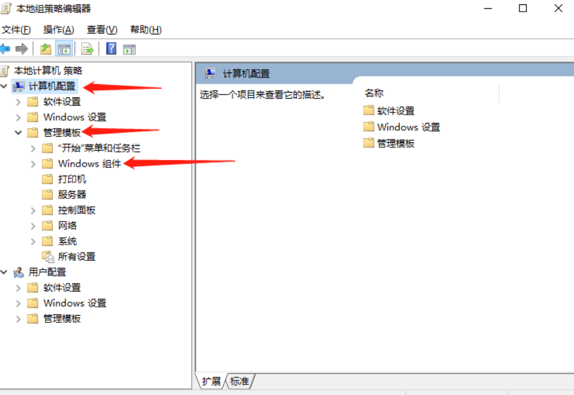Open the Help question mark icon
The width and height of the screenshot is (574, 395).
(111, 48)
